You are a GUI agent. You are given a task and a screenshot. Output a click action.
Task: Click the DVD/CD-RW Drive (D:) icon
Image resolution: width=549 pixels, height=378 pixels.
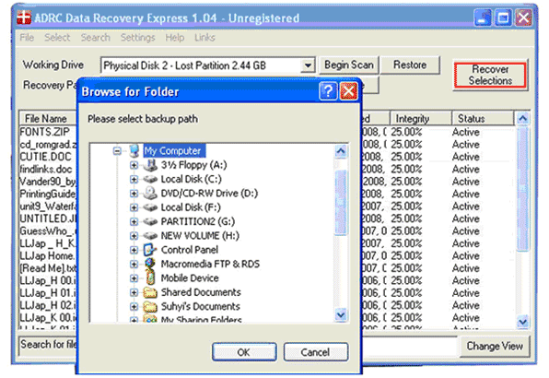[x=150, y=193]
